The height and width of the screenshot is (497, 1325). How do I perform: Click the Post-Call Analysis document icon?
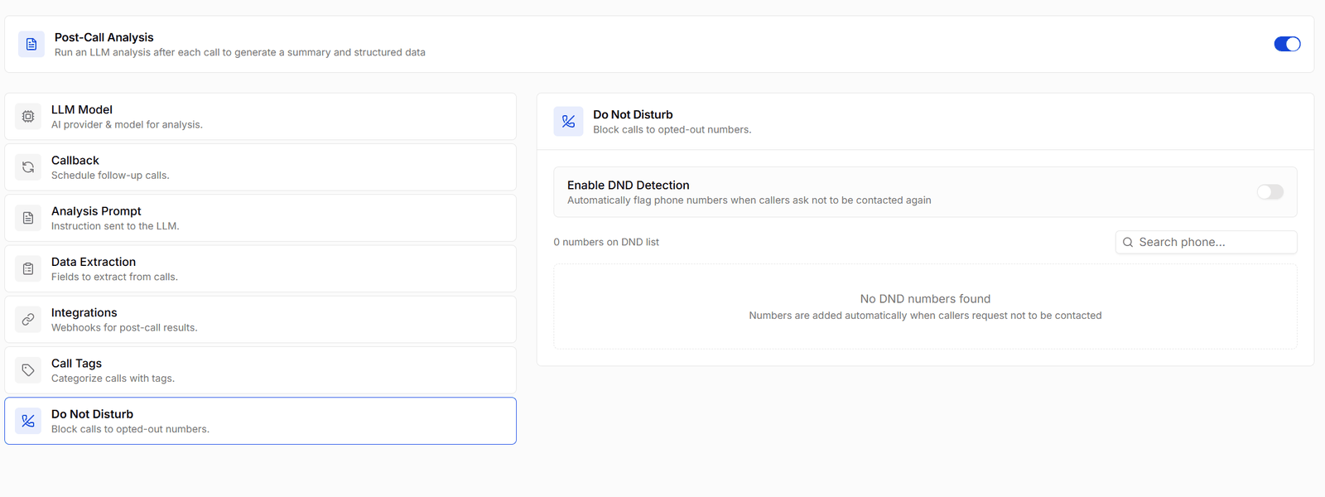(x=31, y=44)
